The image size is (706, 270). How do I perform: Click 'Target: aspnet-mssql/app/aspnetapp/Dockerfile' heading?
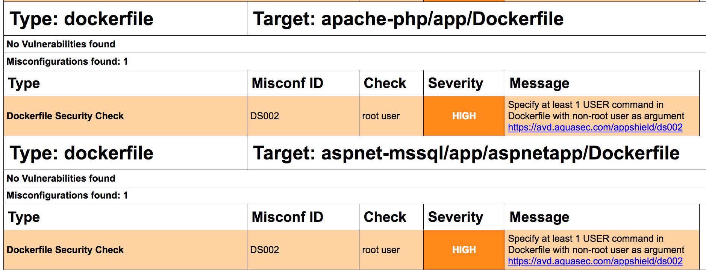pos(467,153)
